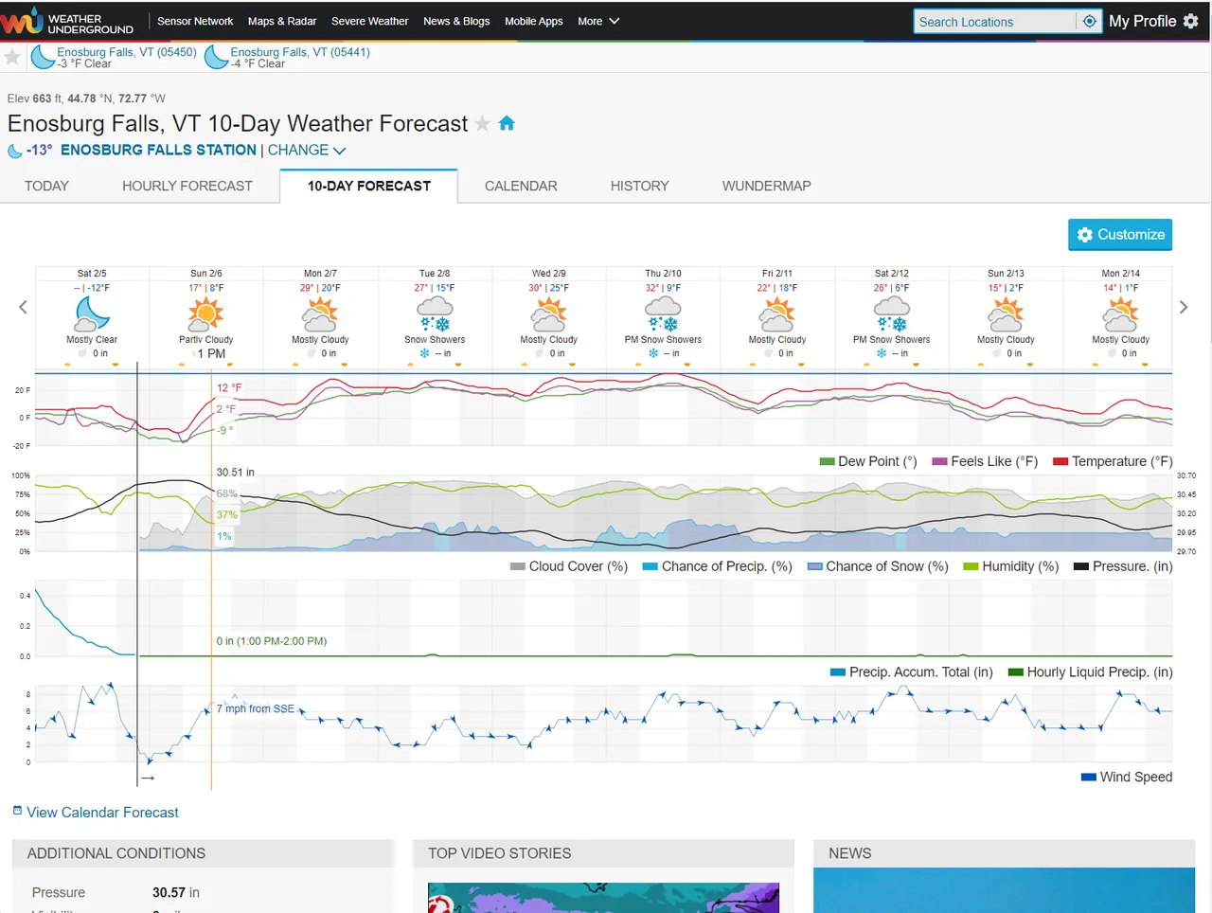Click the locate-me GPS icon in search
The image size is (1212, 913).
tap(1089, 21)
